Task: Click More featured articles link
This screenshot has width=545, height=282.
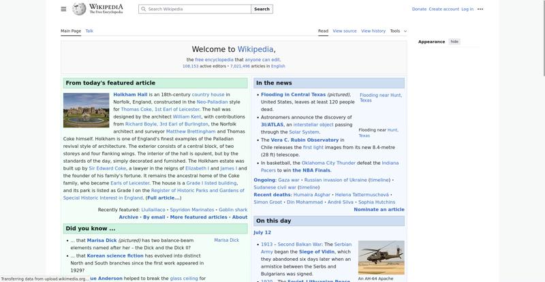Action: pos(198,217)
